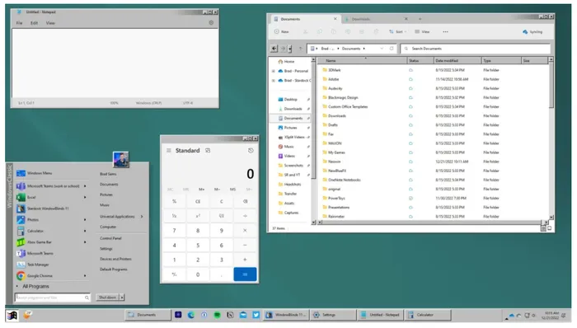Open calculator history icon
577x328 pixels.
[x=251, y=150]
